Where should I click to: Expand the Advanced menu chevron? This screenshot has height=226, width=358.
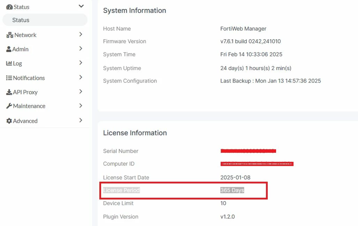81,120
